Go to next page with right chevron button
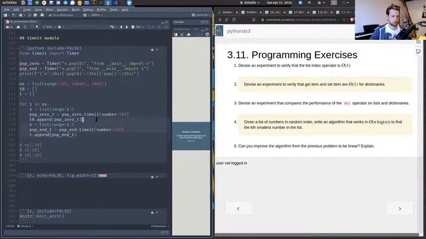 pos(399,208)
